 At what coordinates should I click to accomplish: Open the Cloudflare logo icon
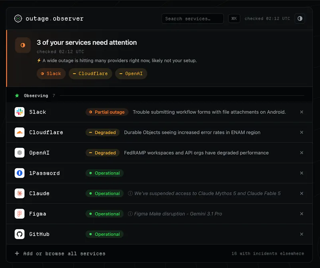pyautogui.click(x=20, y=132)
